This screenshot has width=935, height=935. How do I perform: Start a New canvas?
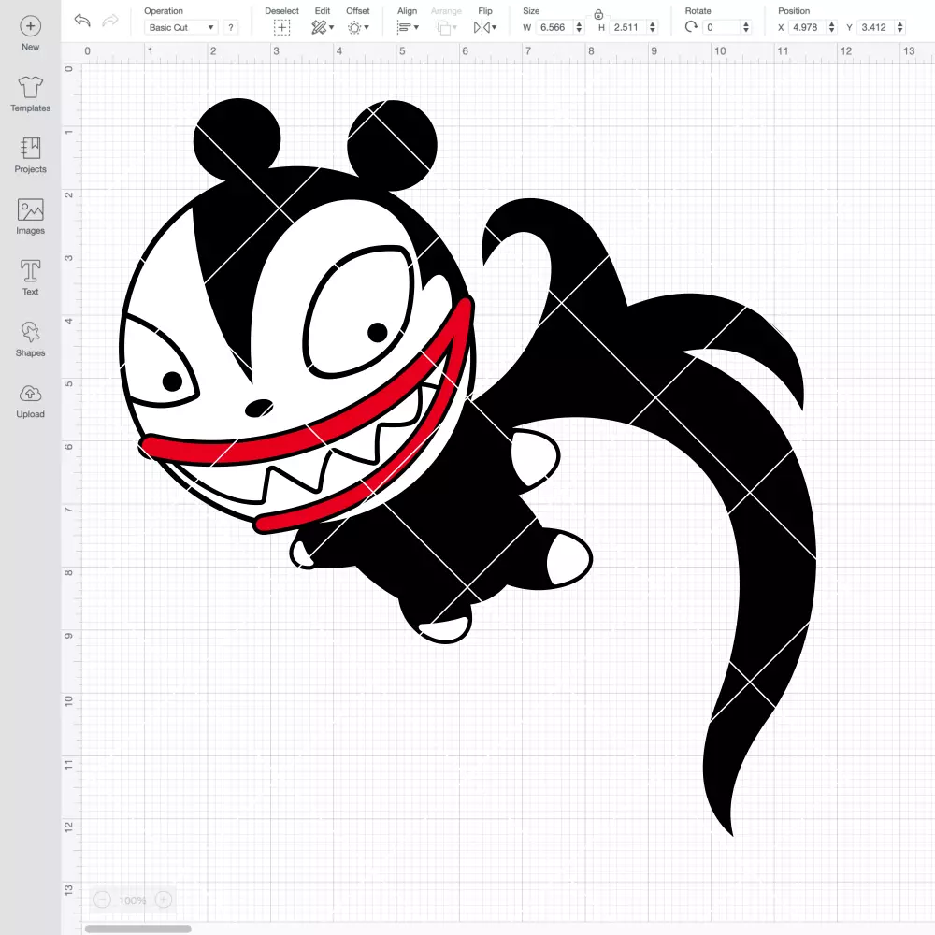[31, 34]
